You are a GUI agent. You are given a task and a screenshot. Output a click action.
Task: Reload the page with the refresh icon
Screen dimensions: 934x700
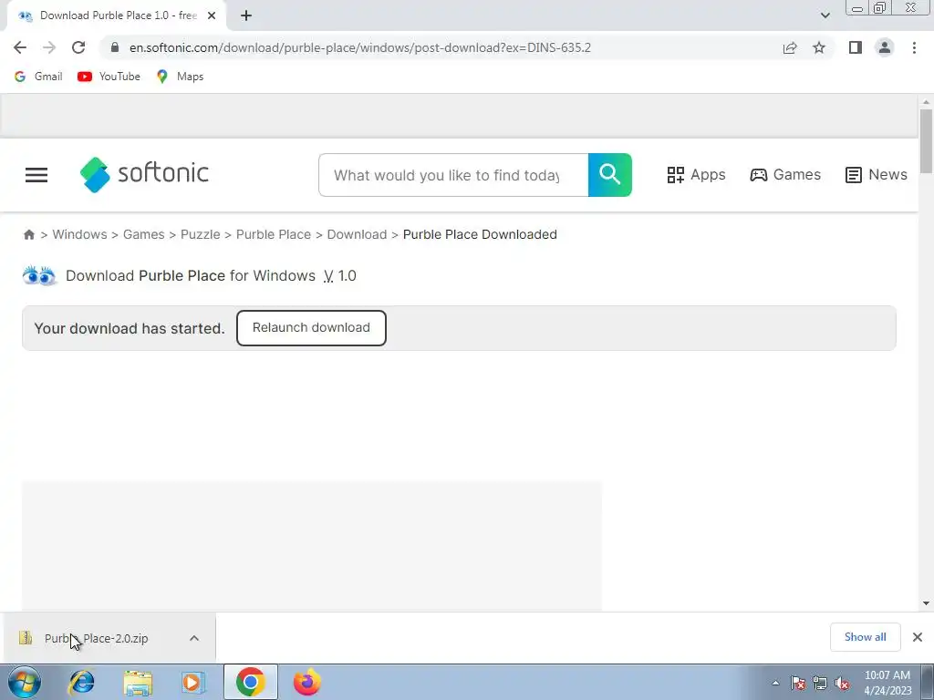pyautogui.click(x=78, y=47)
